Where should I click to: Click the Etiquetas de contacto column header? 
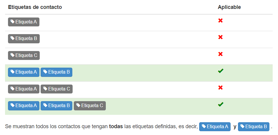tap(35, 7)
